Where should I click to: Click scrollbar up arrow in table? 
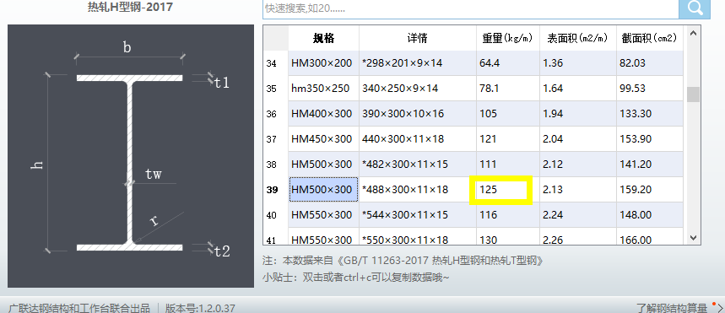coord(693,33)
